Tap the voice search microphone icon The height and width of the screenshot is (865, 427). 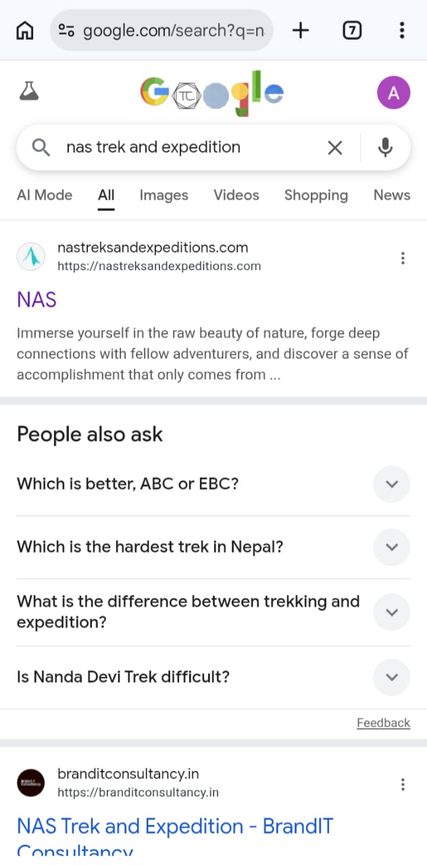(385, 147)
